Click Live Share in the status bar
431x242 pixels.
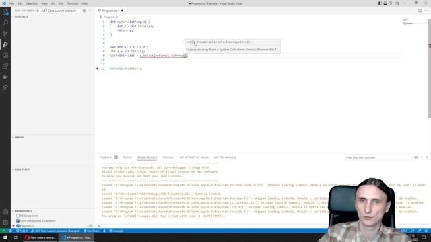click(x=92, y=231)
